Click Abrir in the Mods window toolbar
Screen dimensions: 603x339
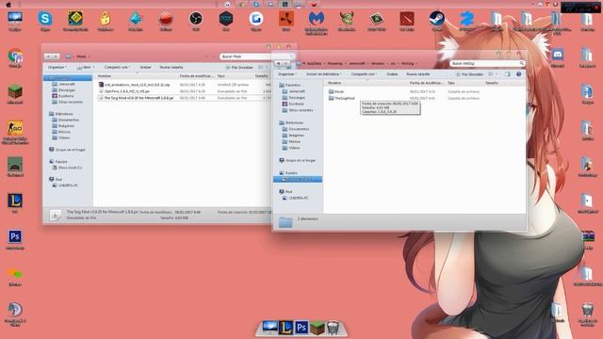point(86,67)
